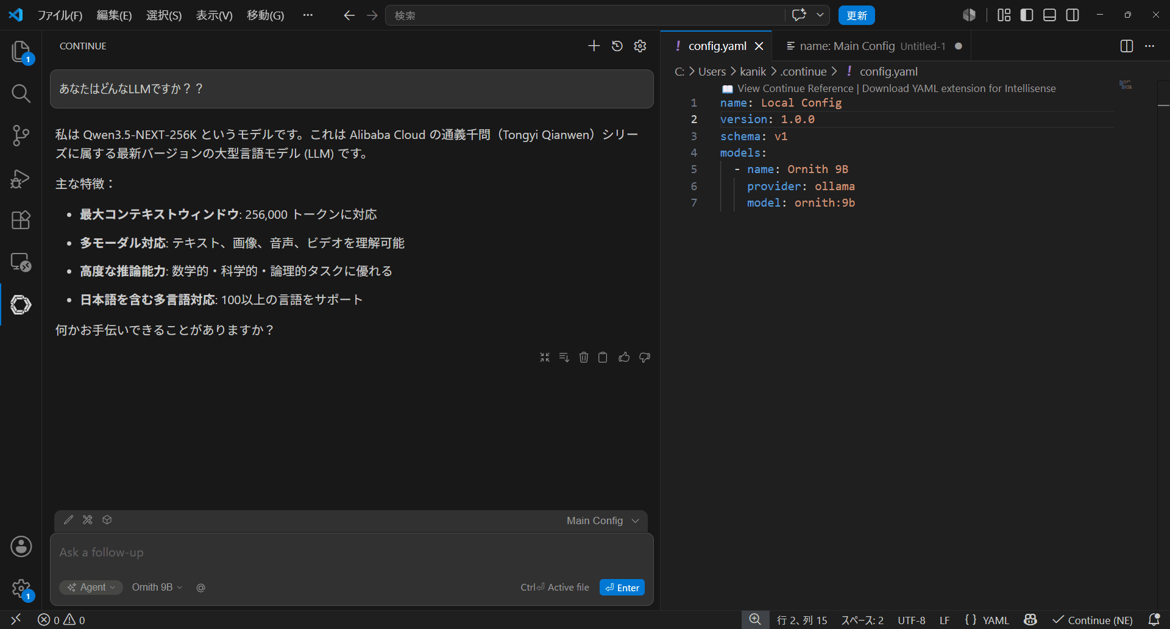Give thumbs up to the response
The height and width of the screenshot is (629, 1170).
point(624,357)
